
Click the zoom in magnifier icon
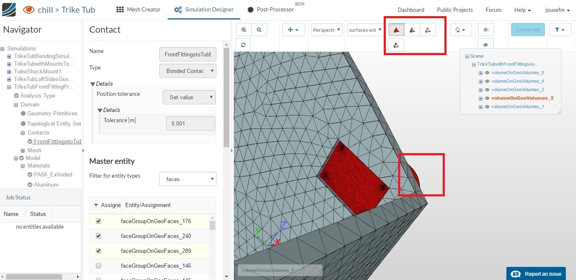click(x=244, y=30)
